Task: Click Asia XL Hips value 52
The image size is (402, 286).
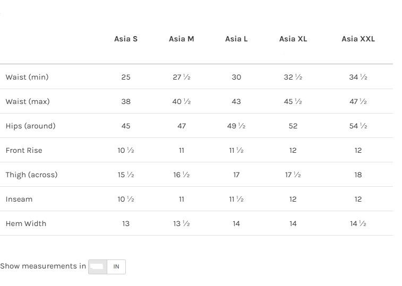Action: click(x=293, y=126)
